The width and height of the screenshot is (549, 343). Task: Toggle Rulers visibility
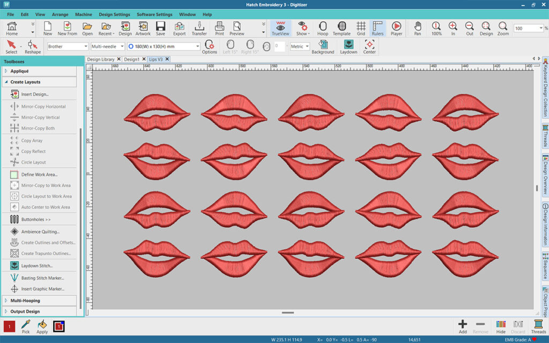pyautogui.click(x=378, y=28)
